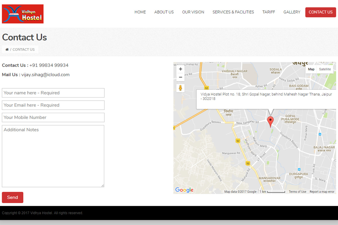
Task: Click the red location marker pin
Action: coord(270,121)
